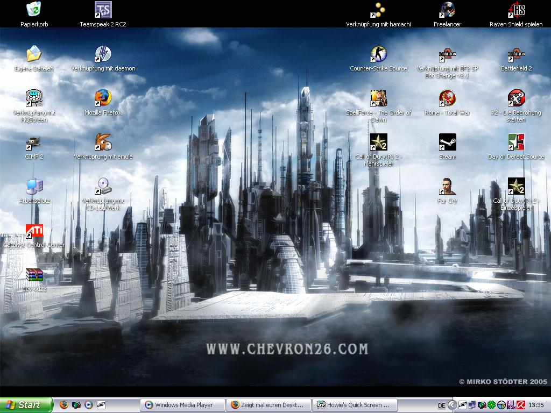Click the ISDN monitor tray icon

tap(511, 405)
